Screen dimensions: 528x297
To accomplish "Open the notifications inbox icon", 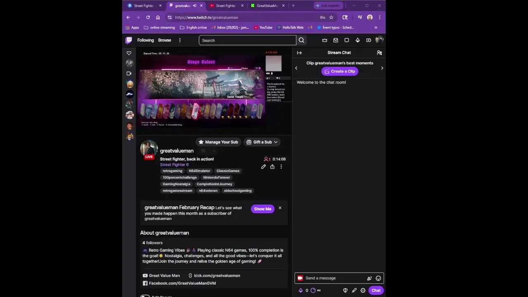I will (x=336, y=40).
